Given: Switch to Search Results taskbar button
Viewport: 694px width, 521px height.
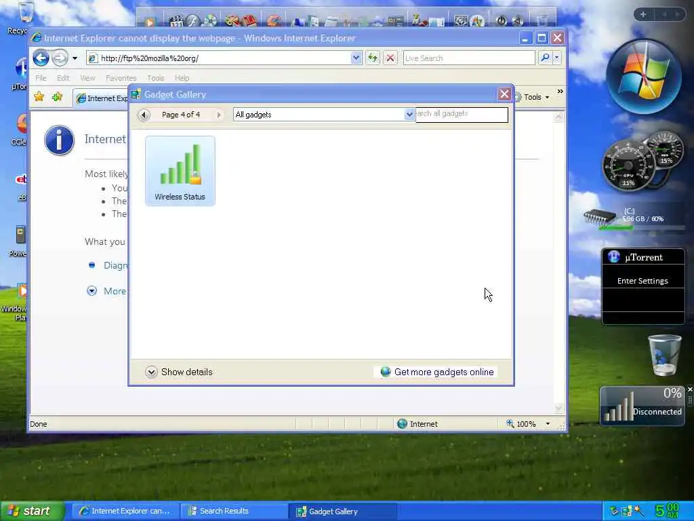Looking at the screenshot, I should click(234, 512).
